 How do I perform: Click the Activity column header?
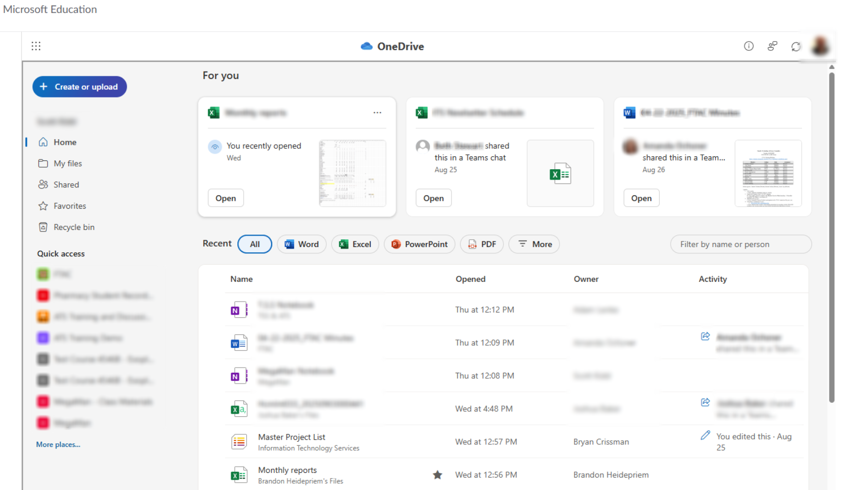[x=713, y=279]
